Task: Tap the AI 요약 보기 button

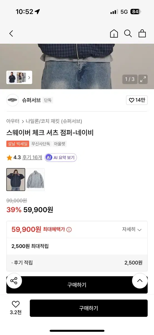Action: click(x=61, y=157)
